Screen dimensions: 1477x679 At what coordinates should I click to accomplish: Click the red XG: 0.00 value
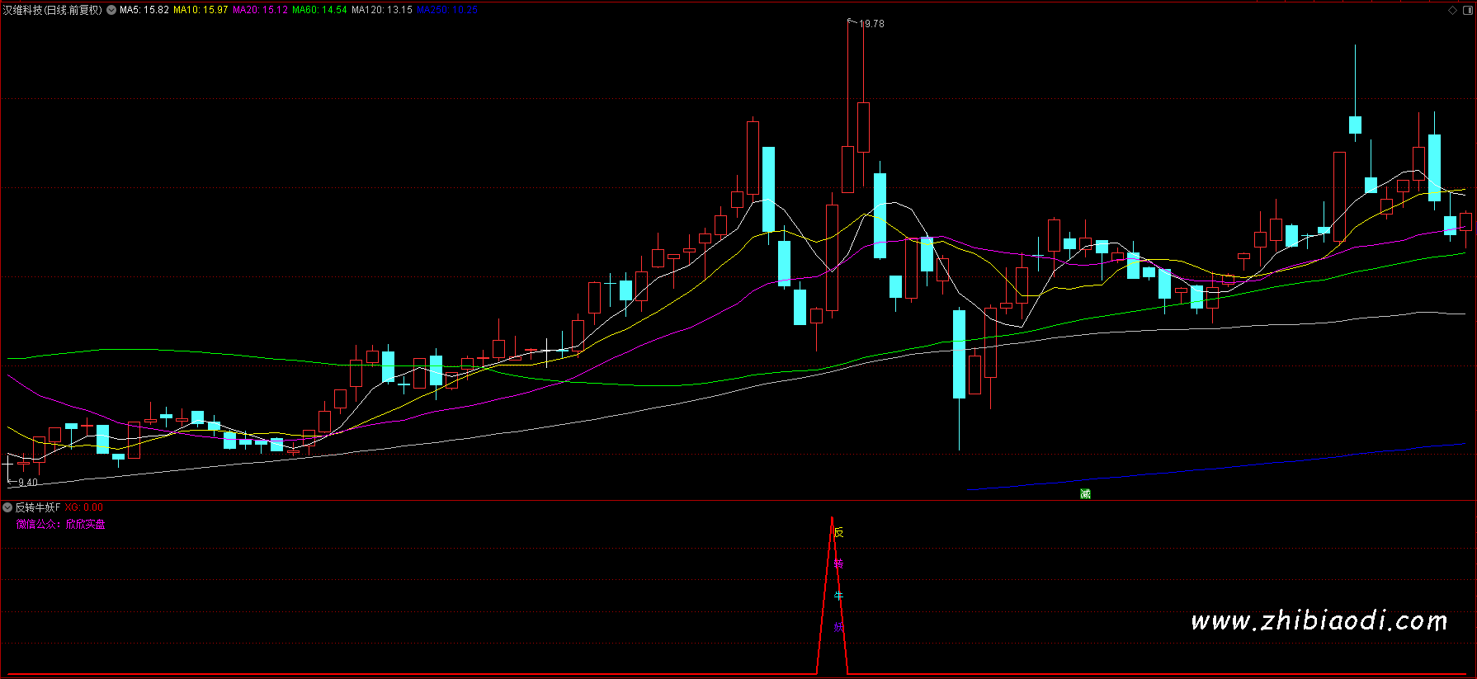click(84, 507)
